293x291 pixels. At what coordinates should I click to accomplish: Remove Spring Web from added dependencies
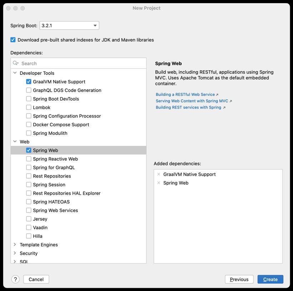click(x=159, y=183)
